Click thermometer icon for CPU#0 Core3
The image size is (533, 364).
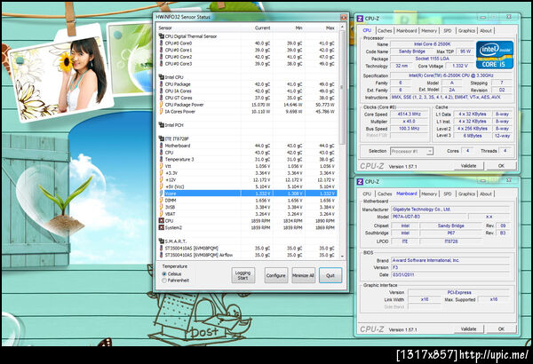161,64
